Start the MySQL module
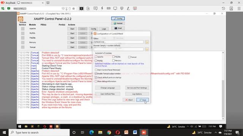This screenshot has height=136, width=243. click(72, 34)
